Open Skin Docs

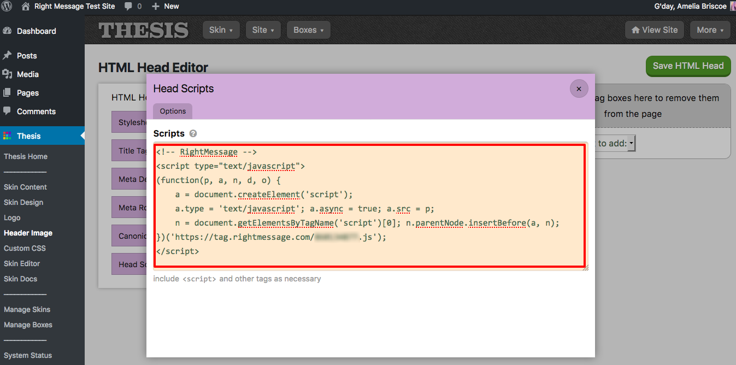(x=21, y=279)
